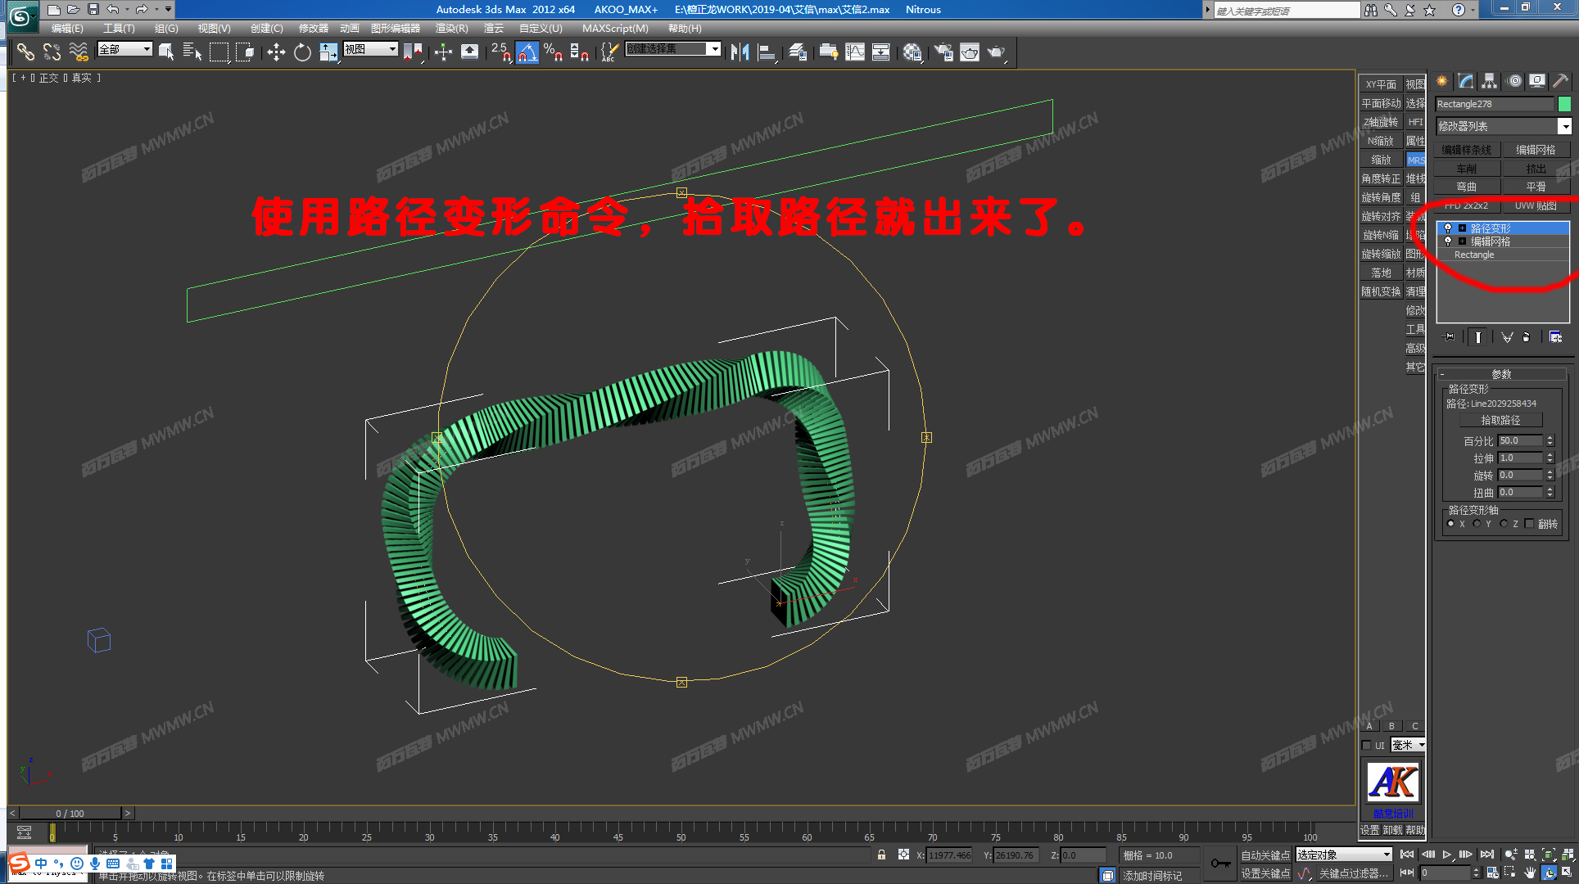This screenshot has width=1579, height=884.
Task: Click the Mirror tool icon
Action: click(x=740, y=52)
